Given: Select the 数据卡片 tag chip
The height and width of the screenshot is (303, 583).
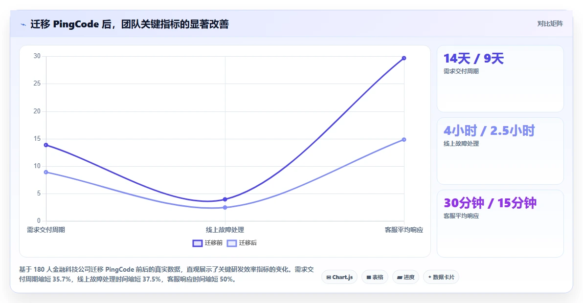Looking at the screenshot, I should 441,277.
